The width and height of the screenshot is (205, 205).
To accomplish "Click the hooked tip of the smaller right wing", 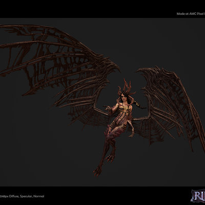I will point(142,71).
